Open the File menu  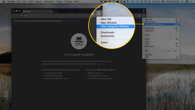(19, 2)
